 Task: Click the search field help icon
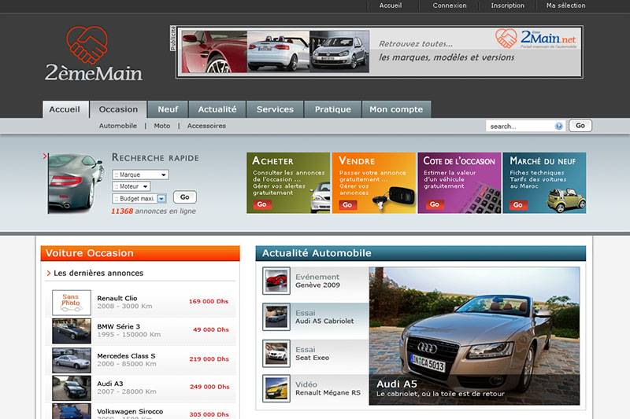(558, 126)
